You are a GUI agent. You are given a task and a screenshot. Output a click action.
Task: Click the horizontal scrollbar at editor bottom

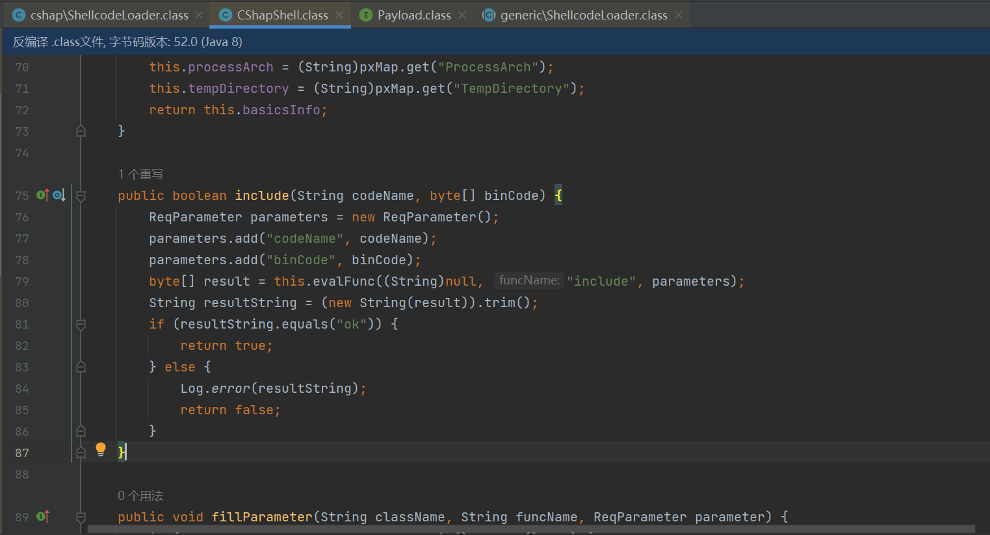(x=530, y=529)
